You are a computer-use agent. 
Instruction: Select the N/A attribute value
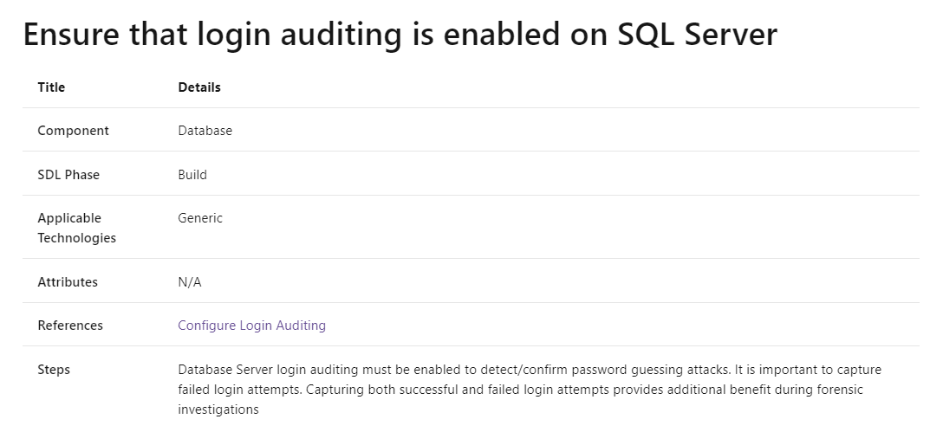(190, 282)
